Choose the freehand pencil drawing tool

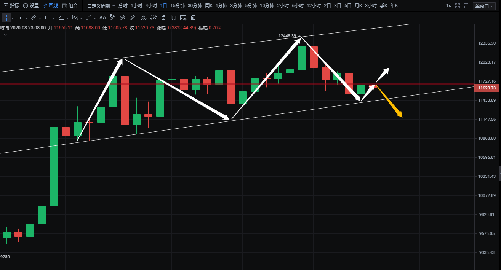pyautogui.click(x=143, y=18)
